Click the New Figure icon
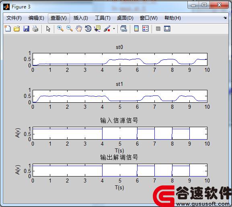The height and width of the screenshot is (207, 232). 8,28
